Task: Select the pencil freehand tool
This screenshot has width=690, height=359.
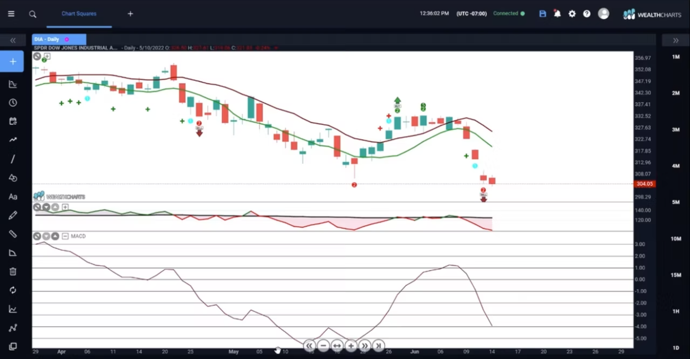Action: pyautogui.click(x=13, y=215)
